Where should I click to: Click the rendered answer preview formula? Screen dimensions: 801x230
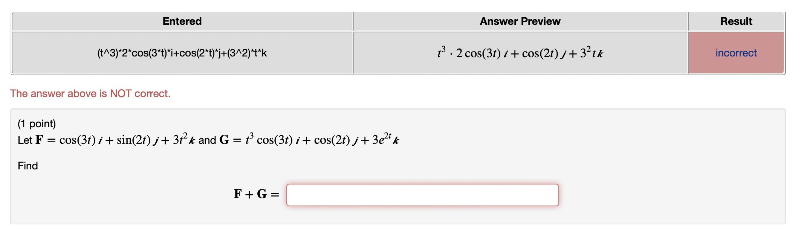point(520,52)
